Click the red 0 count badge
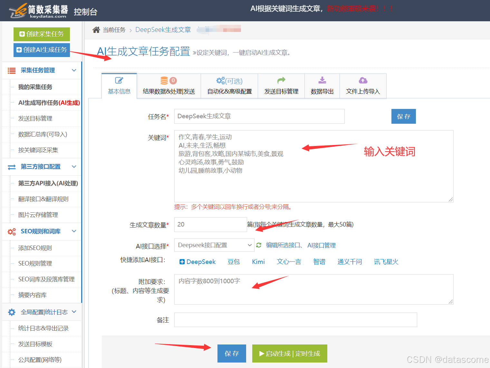 pos(173,80)
